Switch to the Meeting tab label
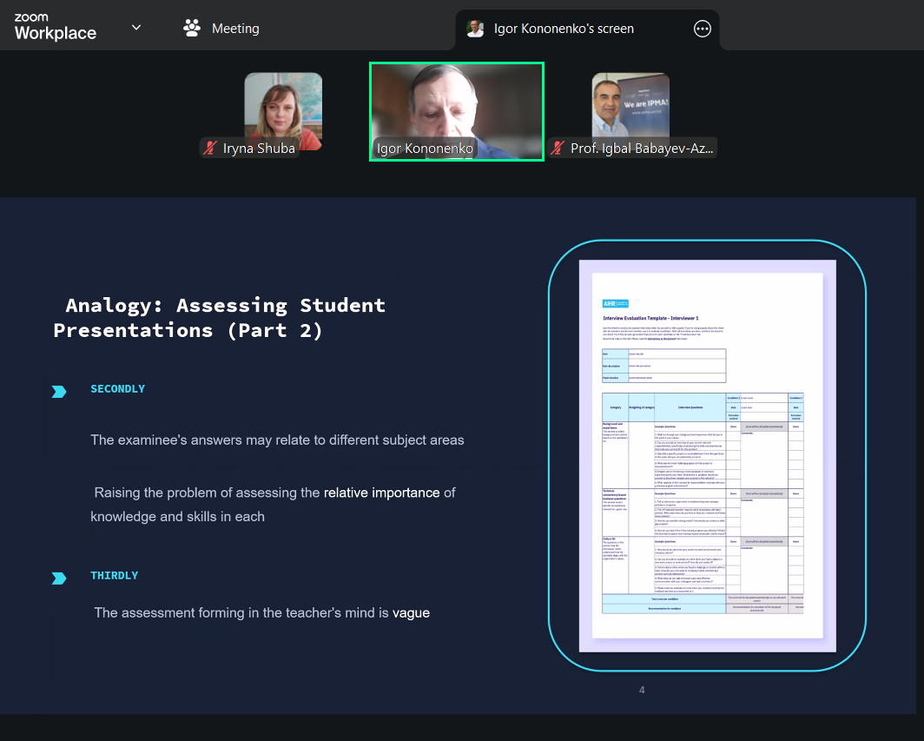Viewport: 924px width, 741px height. [x=235, y=29]
